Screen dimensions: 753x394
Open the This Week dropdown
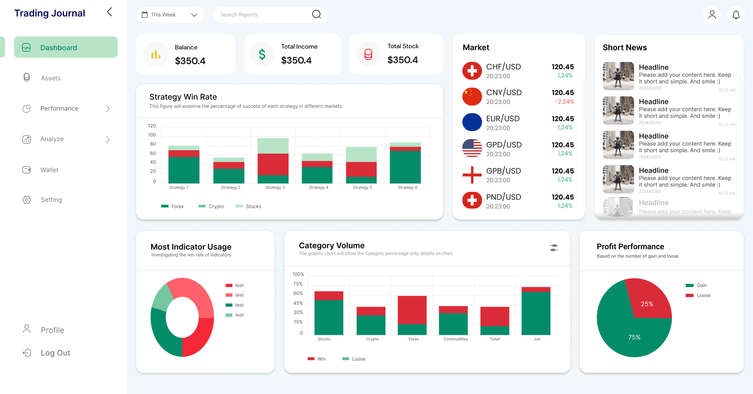tap(169, 15)
